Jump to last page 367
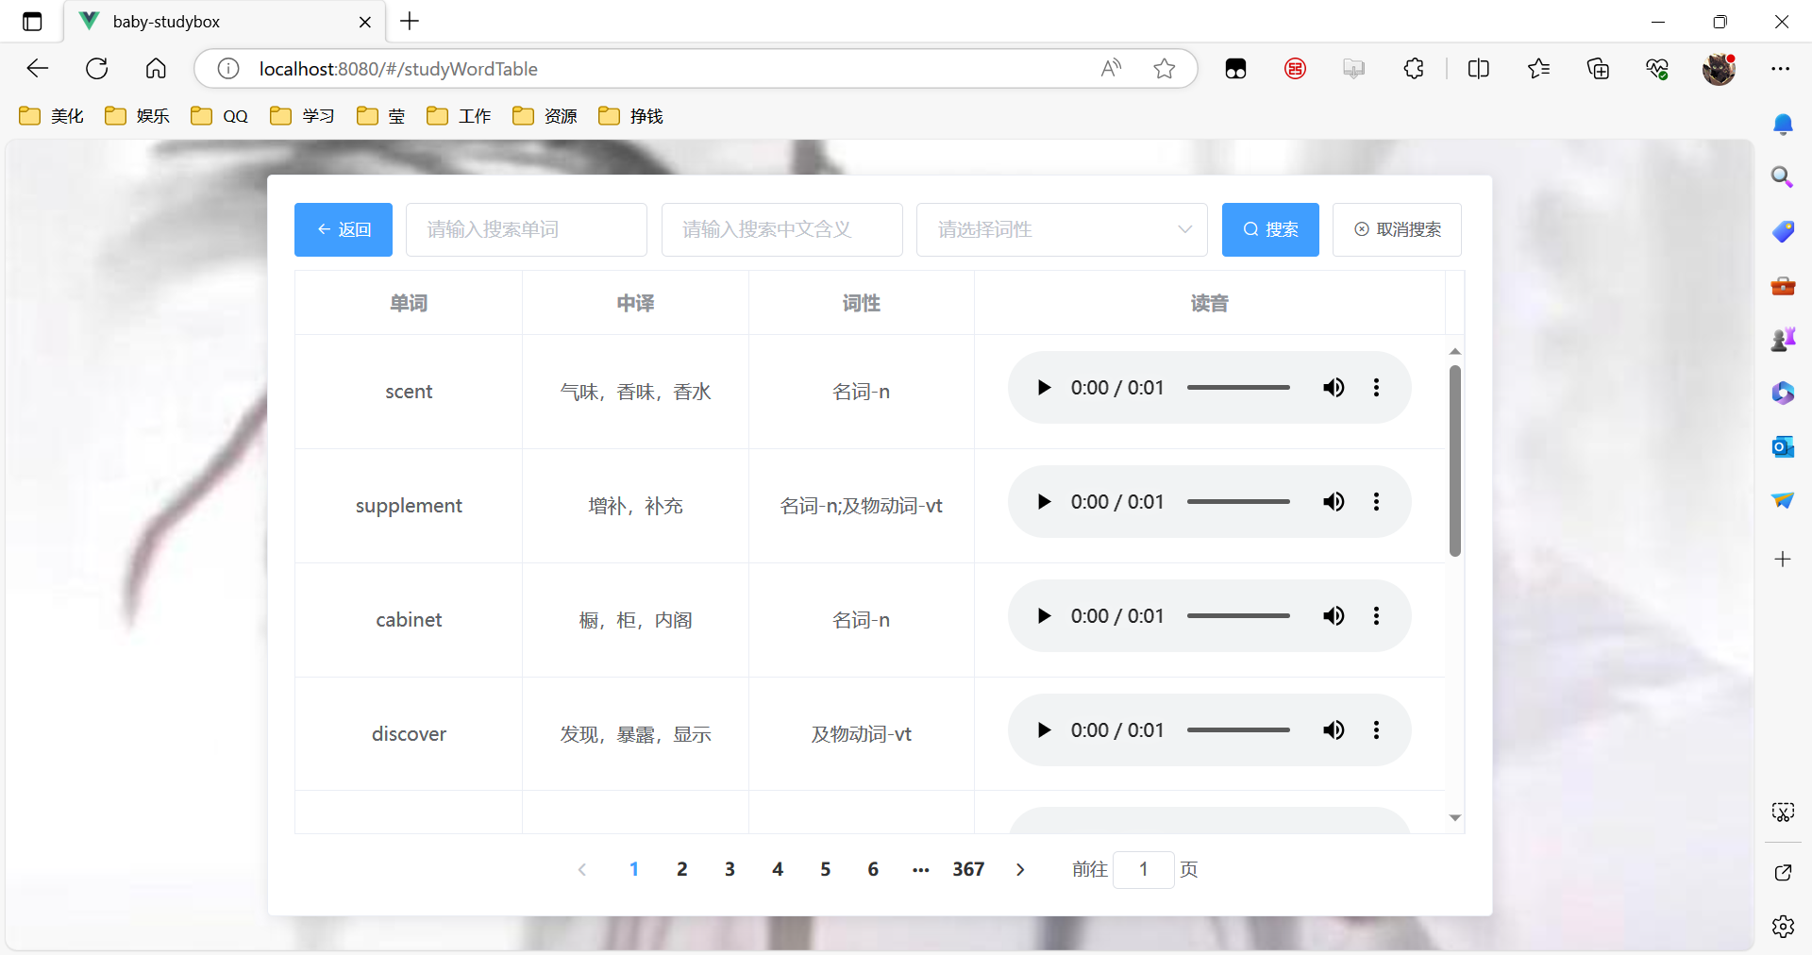Viewport: 1812px width, 955px height. [968, 869]
